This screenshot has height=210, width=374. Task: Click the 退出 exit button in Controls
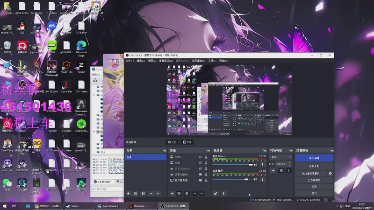point(314,193)
